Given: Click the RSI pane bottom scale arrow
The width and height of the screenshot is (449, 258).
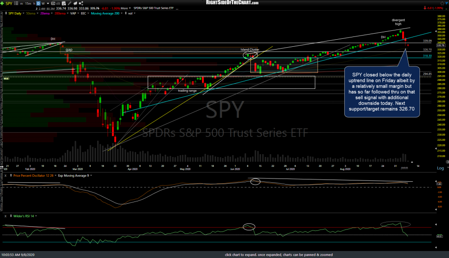Looking at the screenshot, I should (x=436, y=247).
